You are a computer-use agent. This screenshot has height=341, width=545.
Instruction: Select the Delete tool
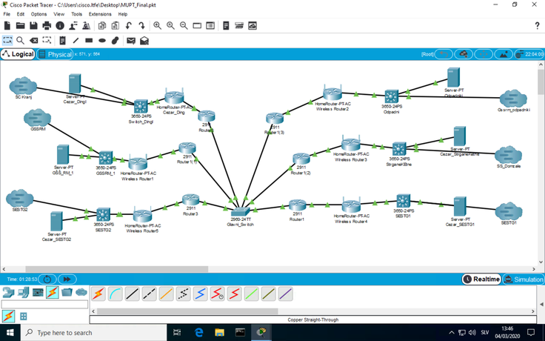click(34, 41)
